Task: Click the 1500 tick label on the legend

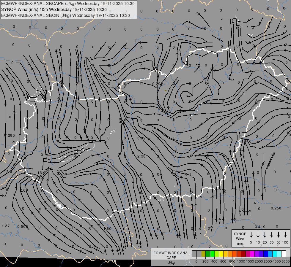Action: tap(250, 261)
